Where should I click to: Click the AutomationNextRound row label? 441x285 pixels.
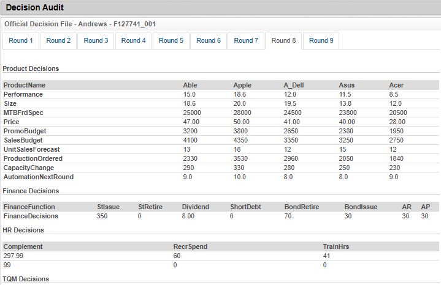tap(39, 177)
